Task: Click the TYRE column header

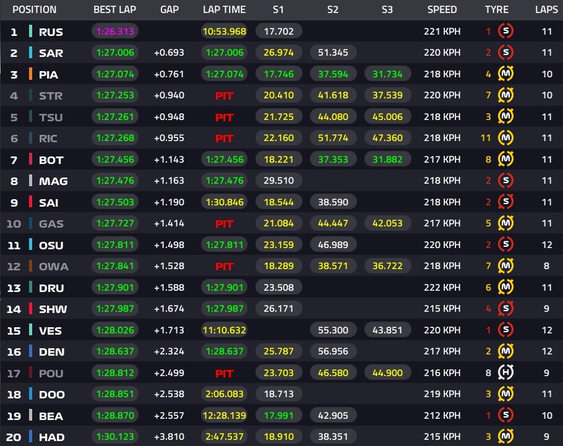Action: 497,9
